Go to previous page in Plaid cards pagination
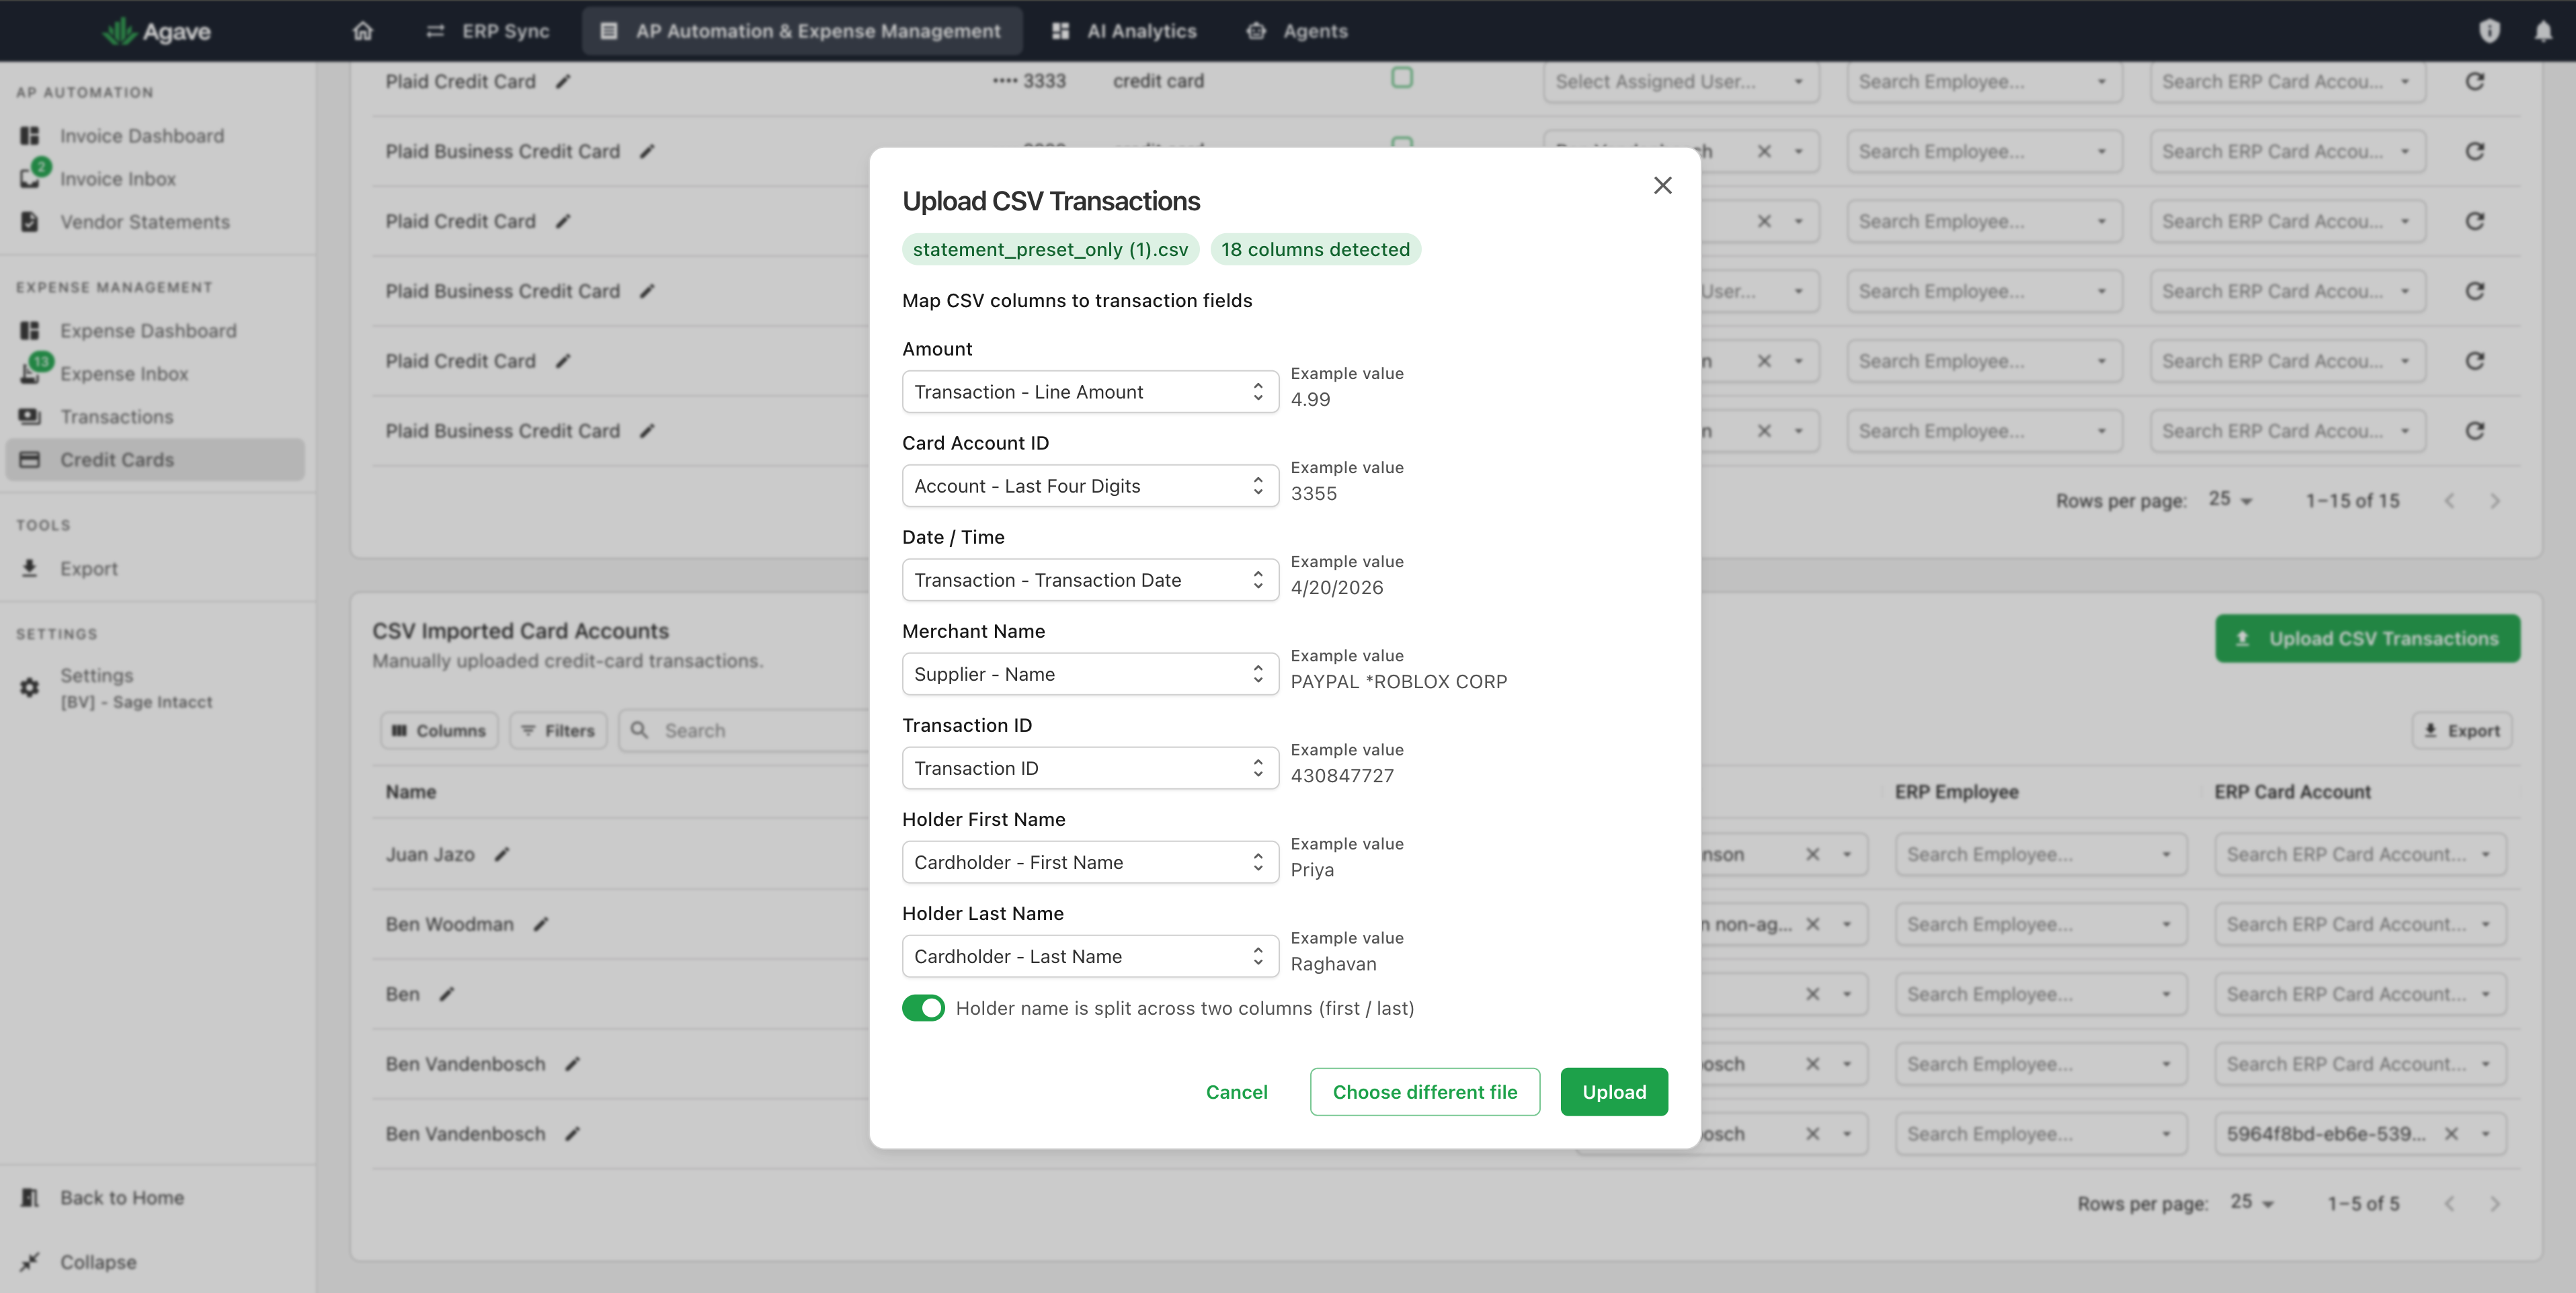 2449,501
